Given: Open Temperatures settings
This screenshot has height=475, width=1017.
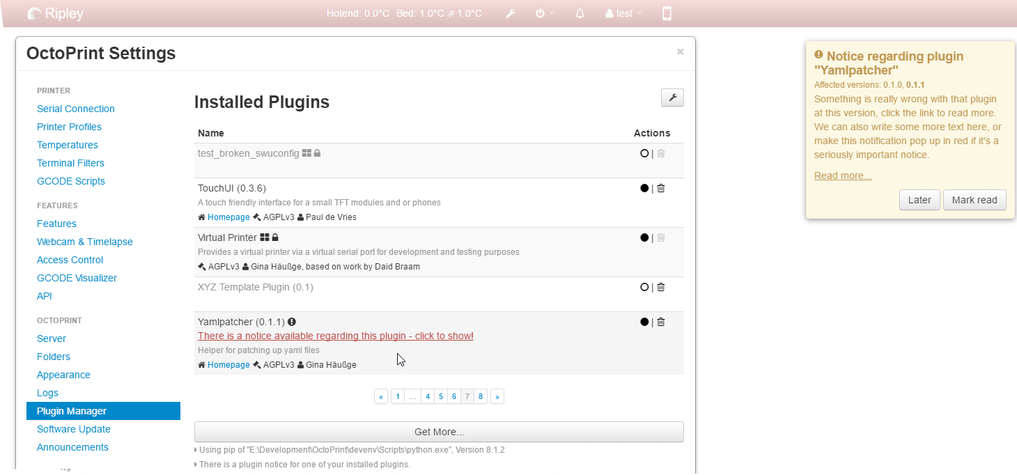Looking at the screenshot, I should [x=68, y=145].
